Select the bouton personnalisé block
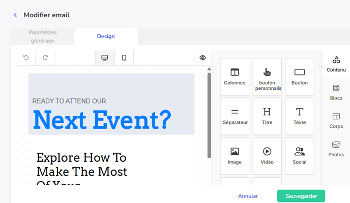Image resolution: width=350 pixels, height=203 pixels. pos(267,77)
